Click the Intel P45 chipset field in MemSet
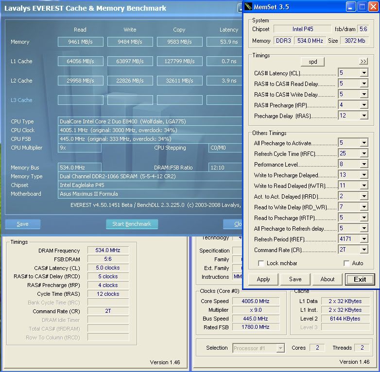380x372 pixels. (302, 29)
